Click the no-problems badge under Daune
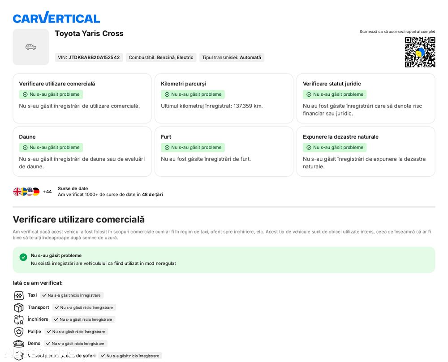This screenshot has height=362, width=448. coord(51,148)
